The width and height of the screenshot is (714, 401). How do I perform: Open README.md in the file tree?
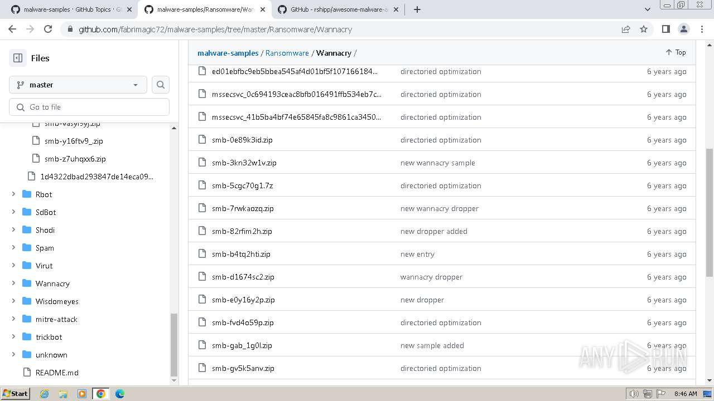click(57, 373)
